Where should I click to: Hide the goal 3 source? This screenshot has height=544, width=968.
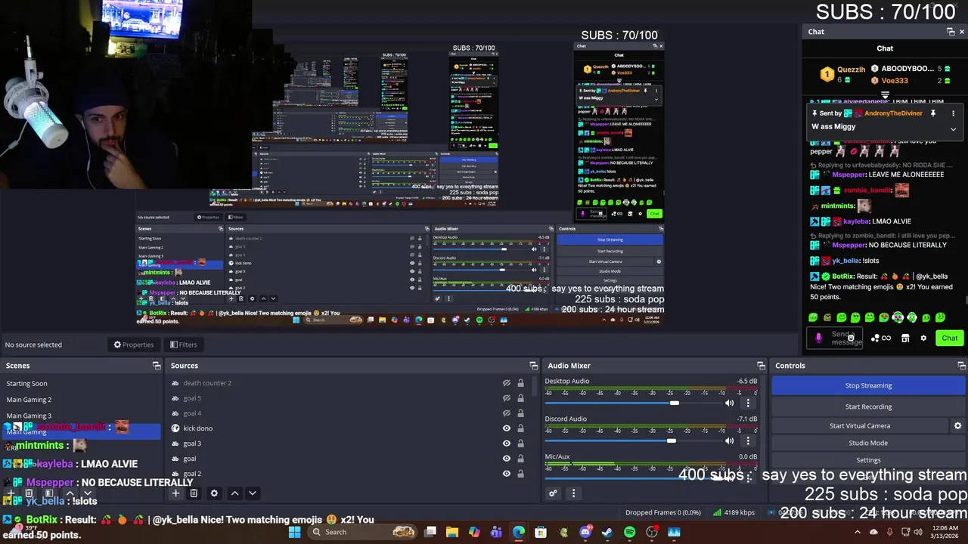[507, 444]
